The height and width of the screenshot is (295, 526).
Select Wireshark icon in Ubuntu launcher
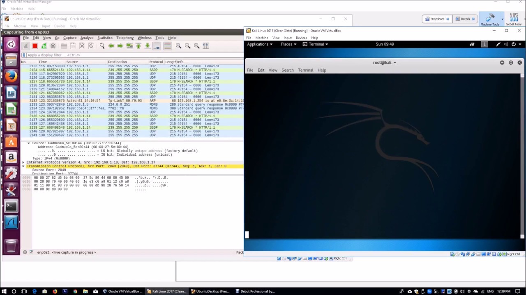(x=11, y=222)
